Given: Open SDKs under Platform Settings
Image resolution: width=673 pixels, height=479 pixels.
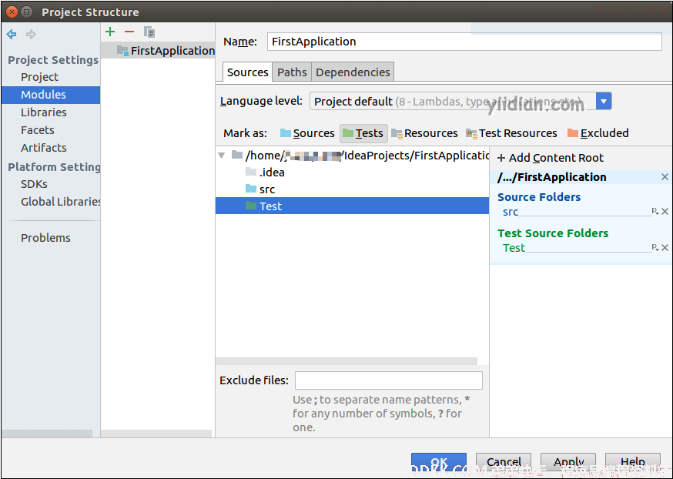Looking at the screenshot, I should 34,184.
